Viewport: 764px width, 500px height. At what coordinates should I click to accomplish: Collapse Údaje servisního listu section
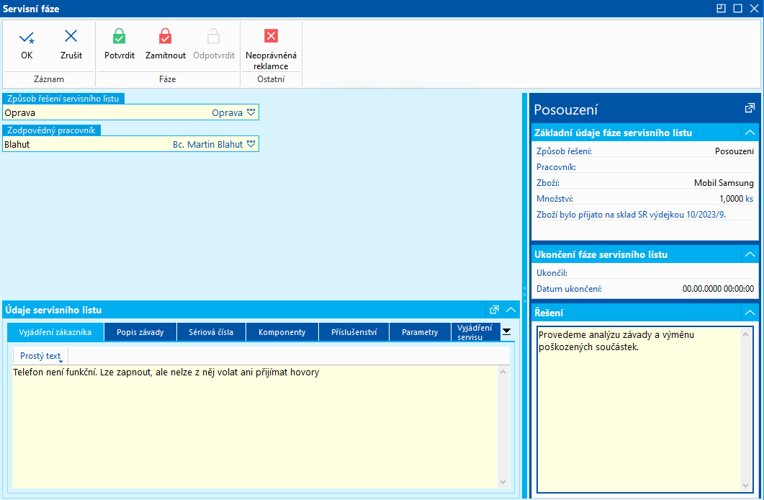click(511, 310)
